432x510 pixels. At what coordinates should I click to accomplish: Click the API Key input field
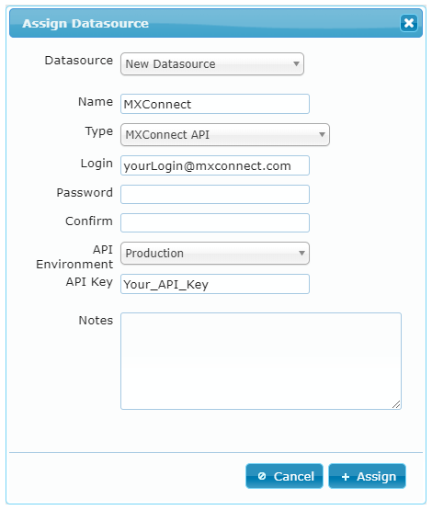(215, 284)
